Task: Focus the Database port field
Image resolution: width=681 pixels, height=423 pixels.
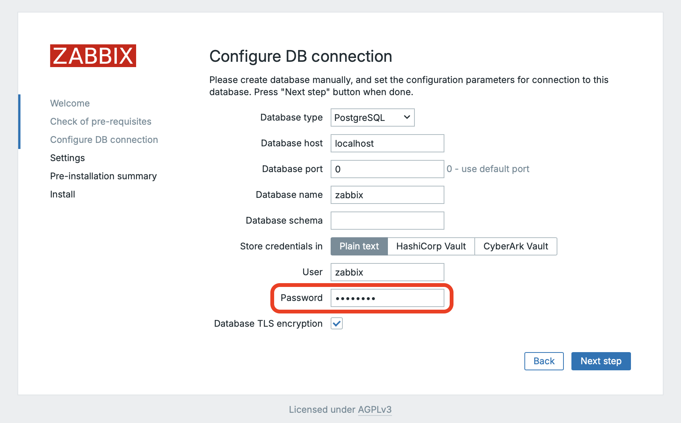Action: click(x=387, y=169)
